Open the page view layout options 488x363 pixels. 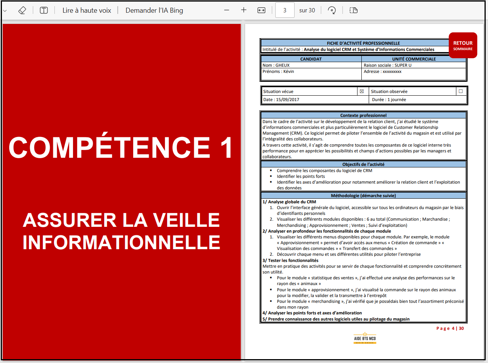[353, 10]
